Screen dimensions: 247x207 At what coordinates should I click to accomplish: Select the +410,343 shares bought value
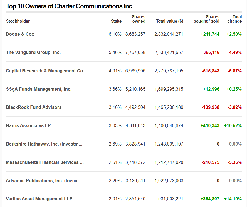click(x=210, y=125)
